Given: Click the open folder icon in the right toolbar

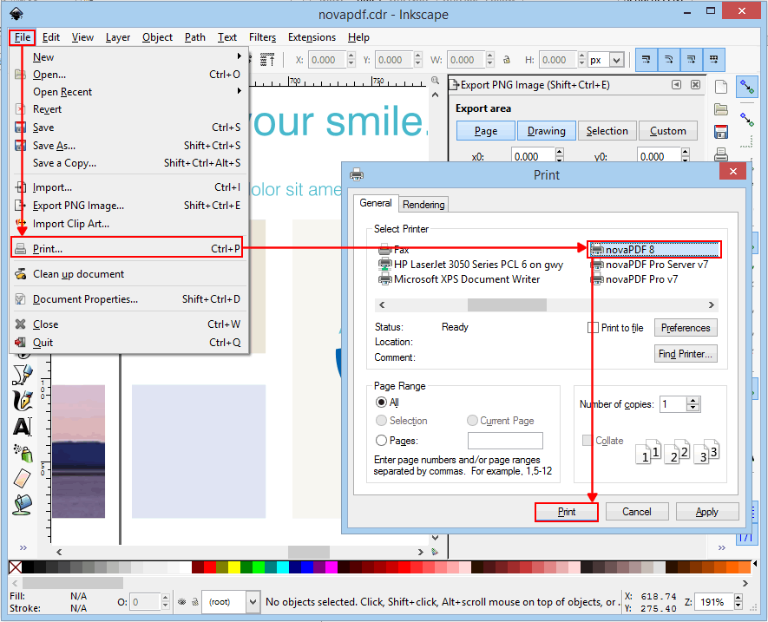Looking at the screenshot, I should tap(721, 109).
